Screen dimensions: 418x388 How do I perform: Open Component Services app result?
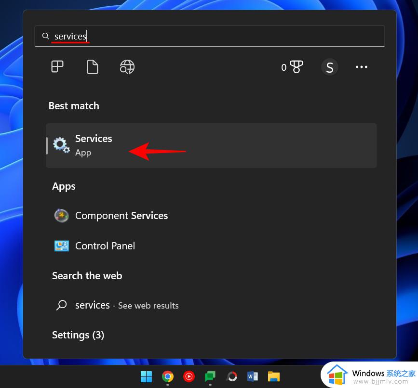211,216
